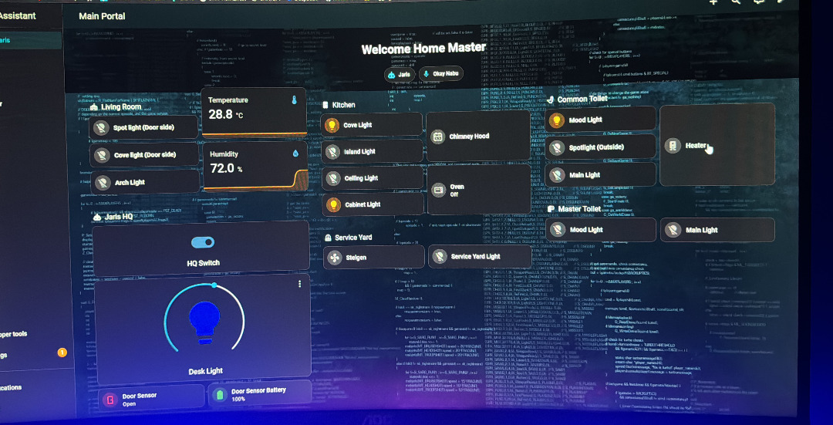
Task: Click the "Welcome Home Master" heading
Action: coord(423,49)
